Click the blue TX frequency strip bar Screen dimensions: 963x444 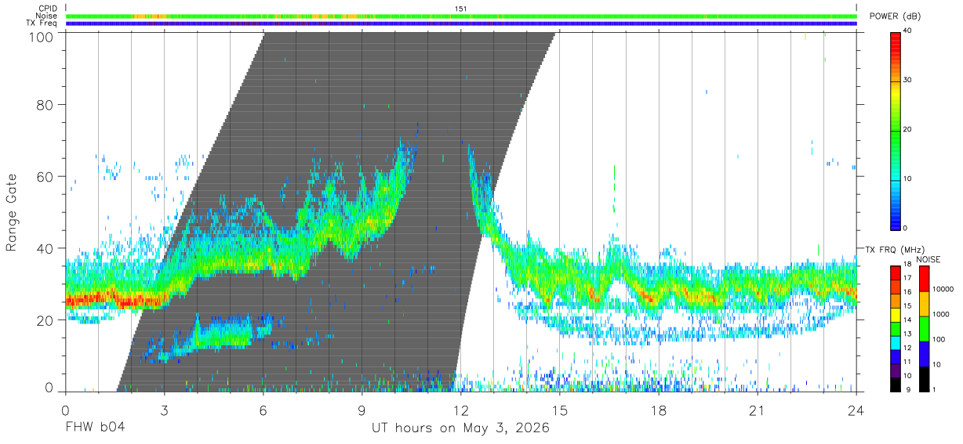click(x=461, y=23)
